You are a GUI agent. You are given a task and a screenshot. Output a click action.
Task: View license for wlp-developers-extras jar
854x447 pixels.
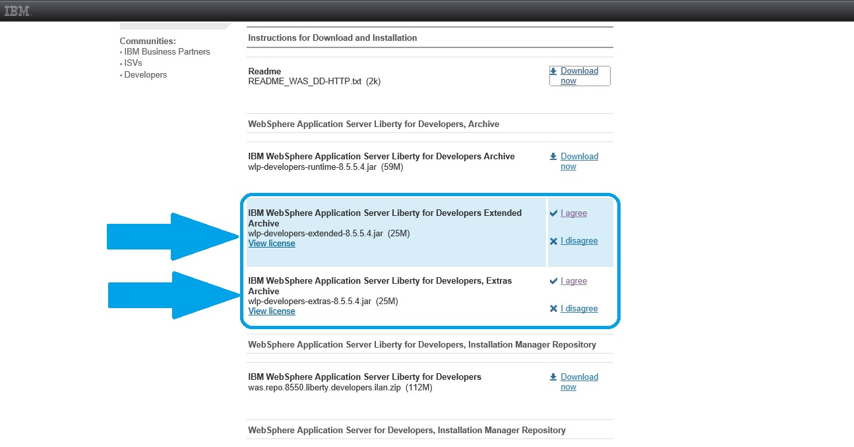pos(272,311)
